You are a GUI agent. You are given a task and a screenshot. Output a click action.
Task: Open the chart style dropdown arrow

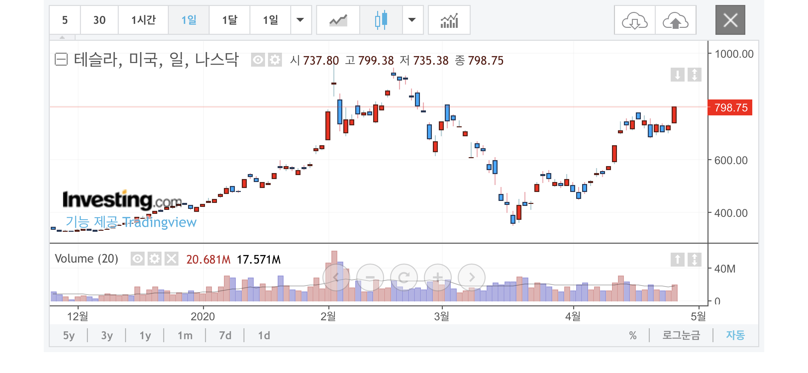pyautogui.click(x=412, y=20)
